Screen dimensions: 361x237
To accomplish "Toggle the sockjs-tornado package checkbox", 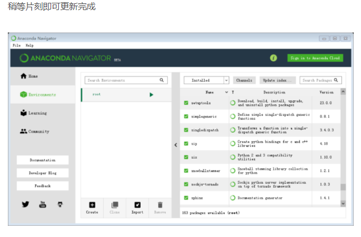I will pos(186,184).
